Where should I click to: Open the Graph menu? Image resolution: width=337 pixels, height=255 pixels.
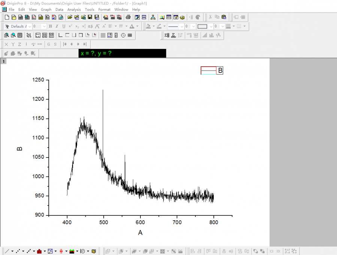46,9
